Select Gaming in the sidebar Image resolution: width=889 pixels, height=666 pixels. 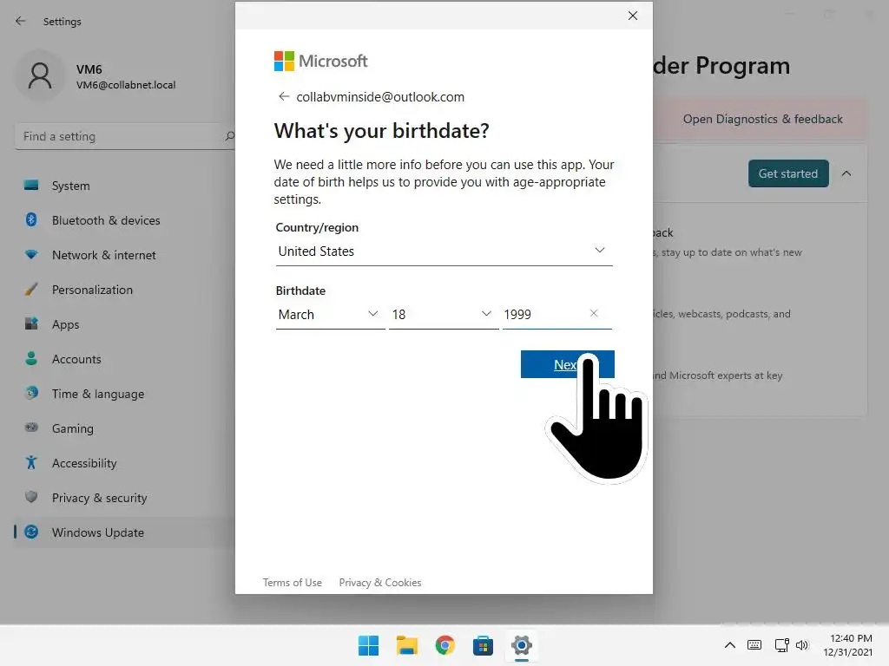click(125, 428)
